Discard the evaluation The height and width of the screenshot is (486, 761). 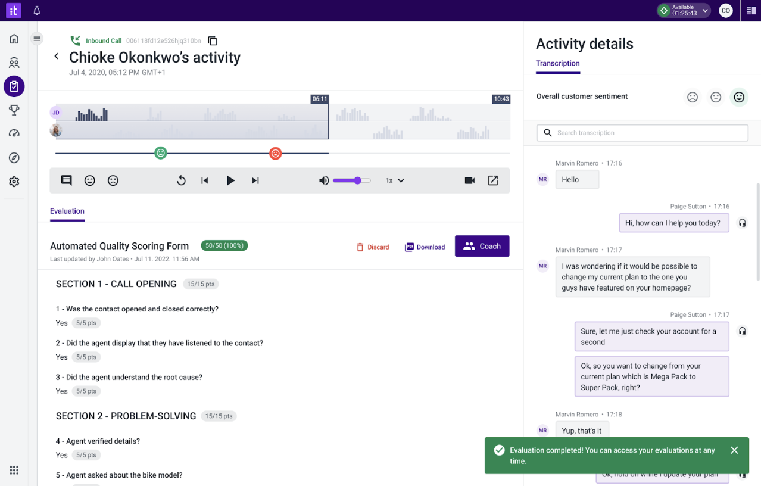coord(373,247)
